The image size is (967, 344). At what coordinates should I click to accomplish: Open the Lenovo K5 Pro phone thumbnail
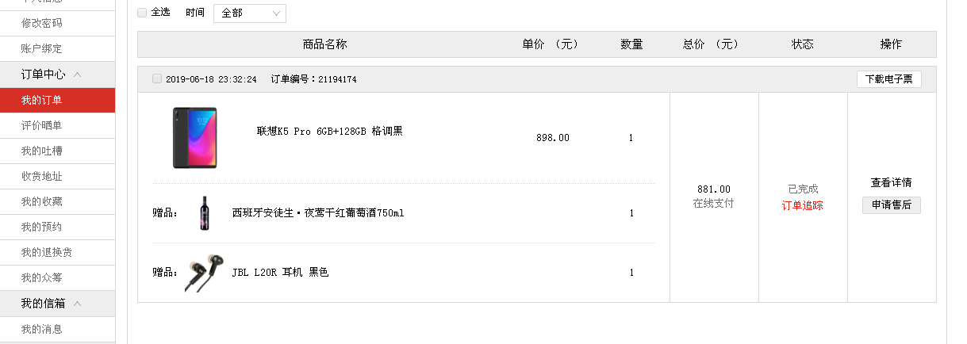point(194,138)
